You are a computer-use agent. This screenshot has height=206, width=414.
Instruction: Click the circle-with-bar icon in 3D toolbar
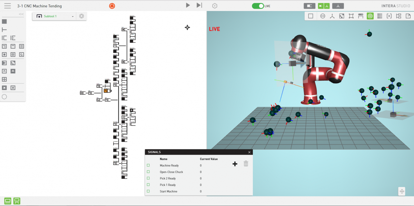pos(323,16)
